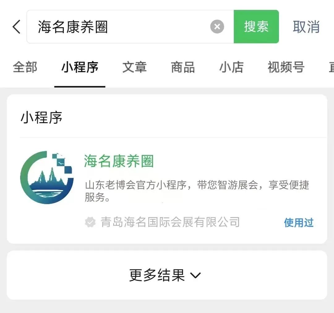
Task: Open the 海名康养圈 mini program logo
Action: point(47,178)
